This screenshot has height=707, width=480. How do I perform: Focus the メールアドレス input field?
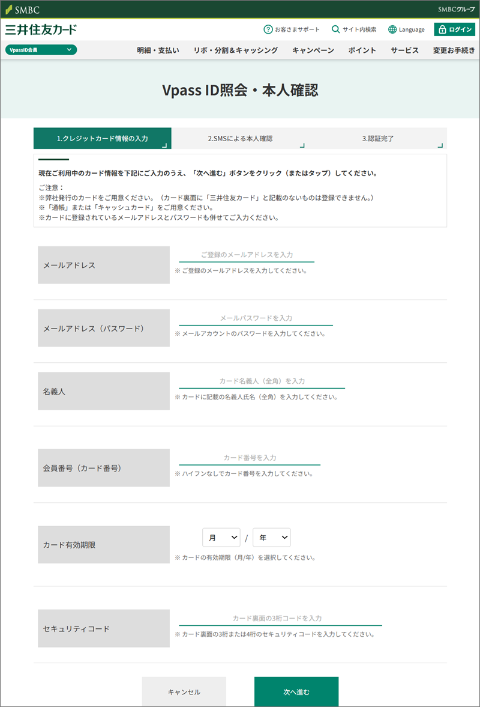(247, 255)
